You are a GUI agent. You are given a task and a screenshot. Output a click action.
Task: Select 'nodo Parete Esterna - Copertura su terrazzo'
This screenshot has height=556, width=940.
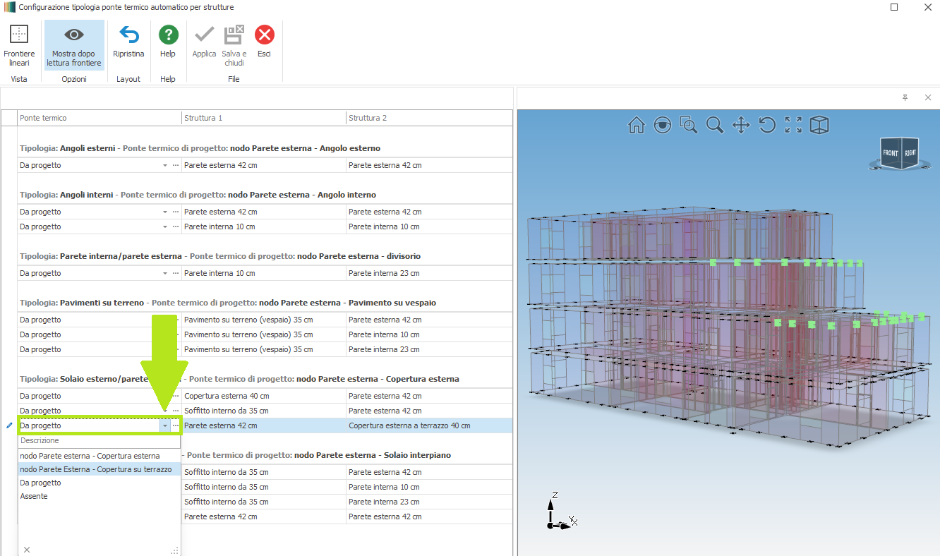pyautogui.click(x=96, y=469)
